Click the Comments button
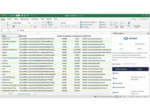This screenshot has width=150, height=112. [x=143, y=19]
